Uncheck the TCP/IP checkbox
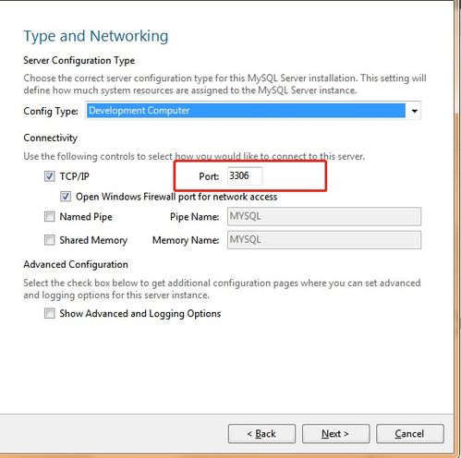This screenshot has height=458, width=461. pyautogui.click(x=49, y=176)
